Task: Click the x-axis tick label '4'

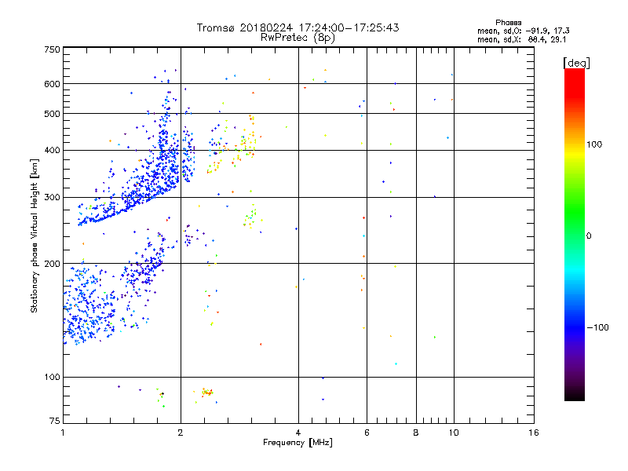Action: pyautogui.click(x=298, y=433)
